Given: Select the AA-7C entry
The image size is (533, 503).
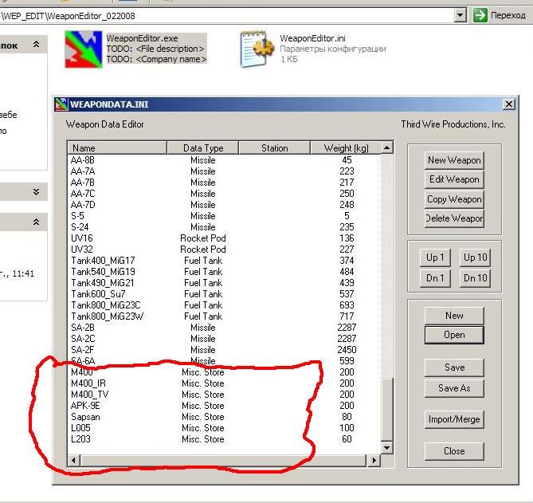Looking at the screenshot, I should 224,194.
